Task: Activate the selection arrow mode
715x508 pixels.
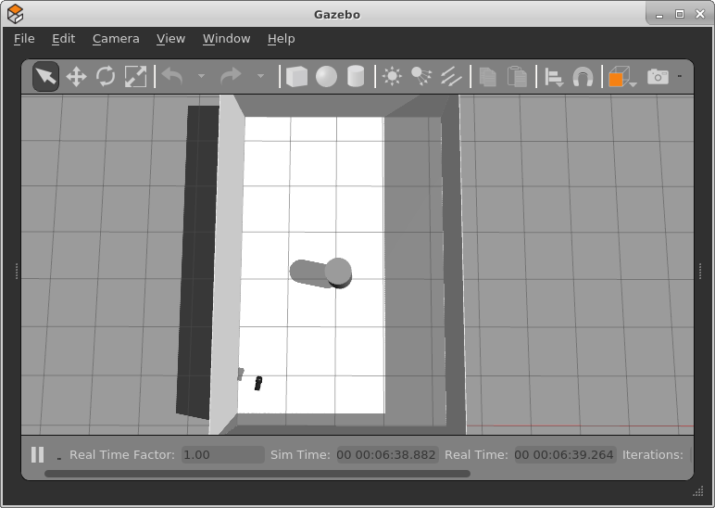Action: click(45, 76)
